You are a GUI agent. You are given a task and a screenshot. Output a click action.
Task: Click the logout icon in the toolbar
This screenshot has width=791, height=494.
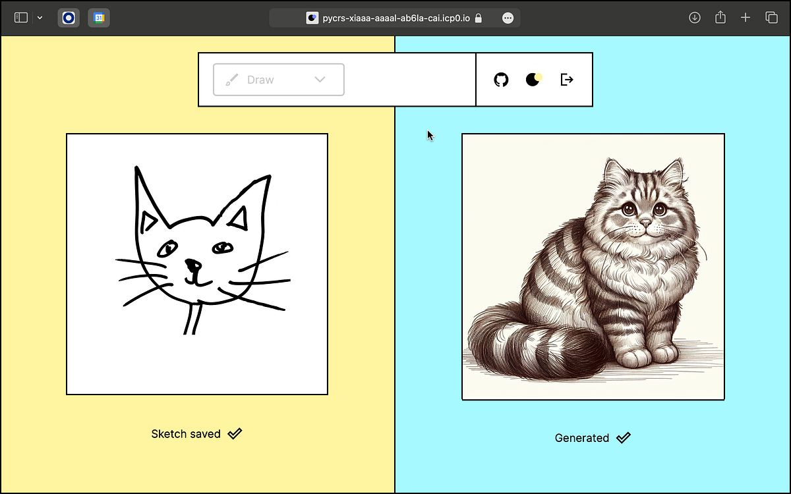(x=566, y=79)
